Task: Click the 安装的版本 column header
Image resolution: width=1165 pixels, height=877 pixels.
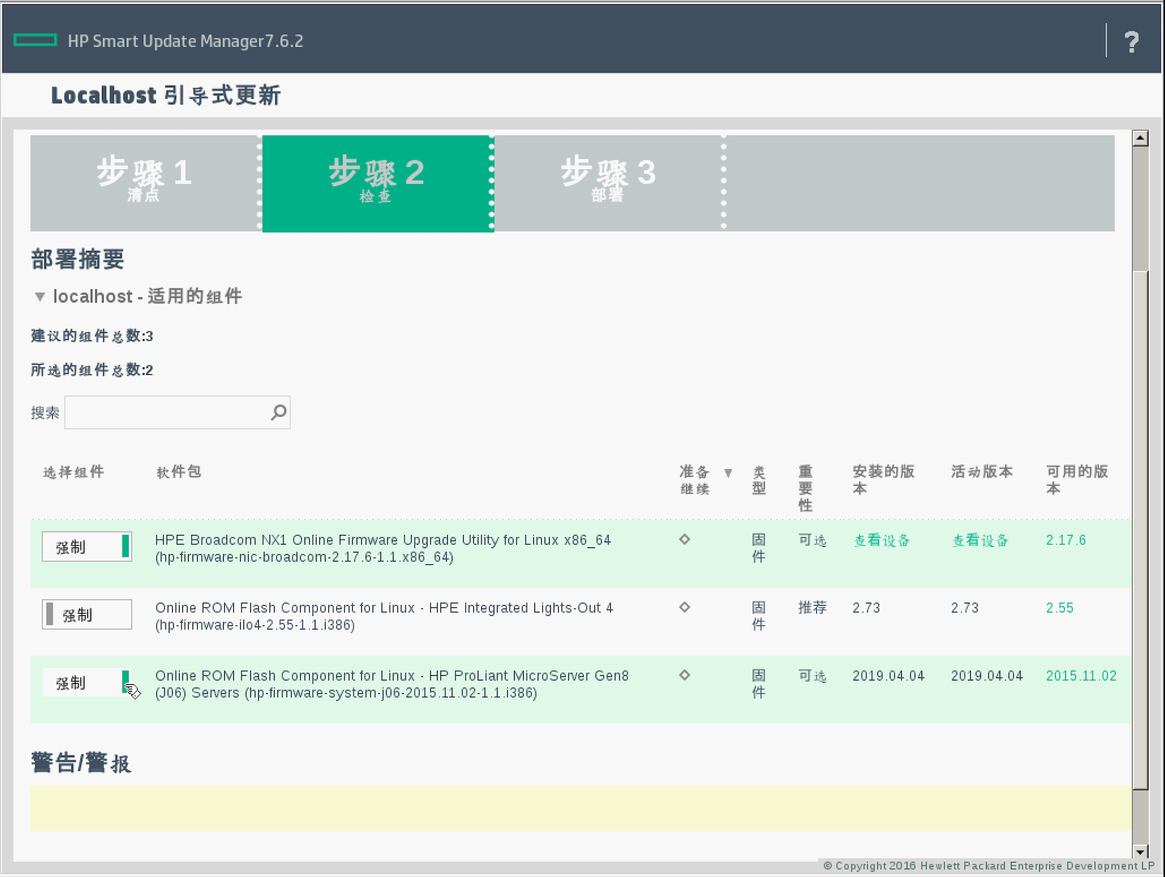Action: pos(883,480)
